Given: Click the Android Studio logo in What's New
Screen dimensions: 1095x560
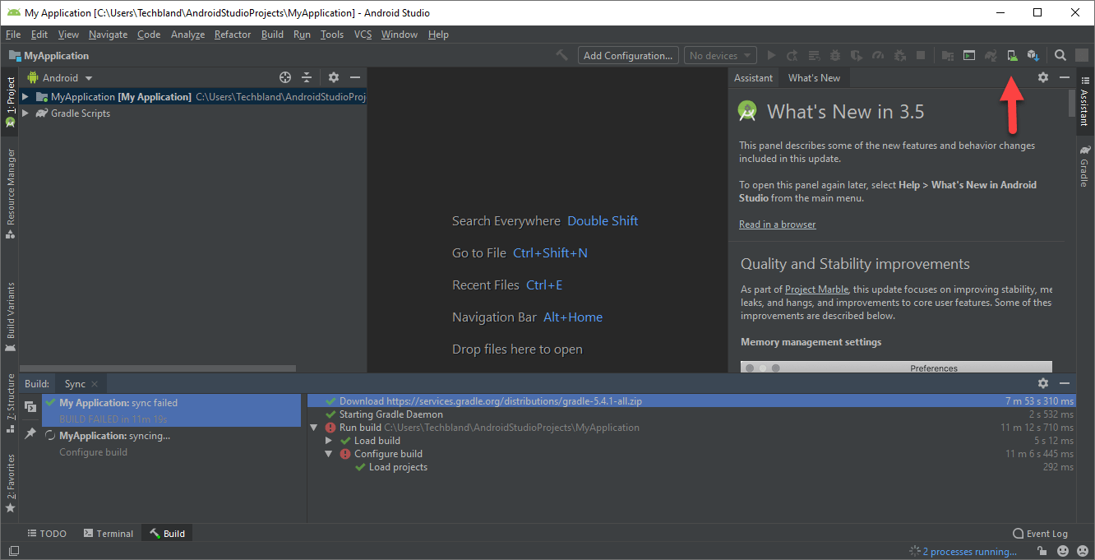Looking at the screenshot, I should 747,110.
